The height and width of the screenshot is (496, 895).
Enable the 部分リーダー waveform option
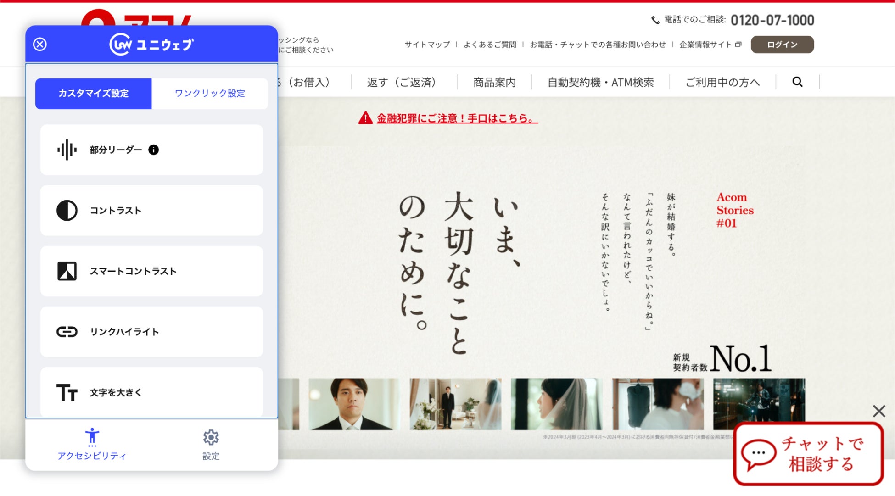tap(67, 150)
